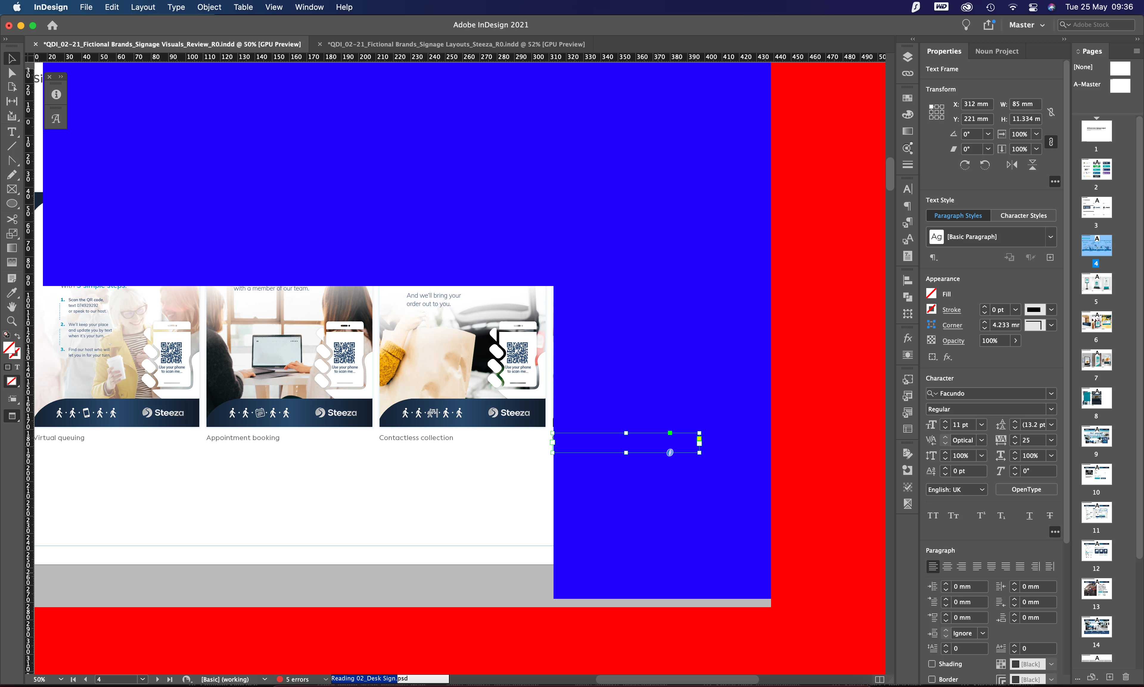Click the Fill color swatch
This screenshot has width=1144, height=687.
click(932, 293)
